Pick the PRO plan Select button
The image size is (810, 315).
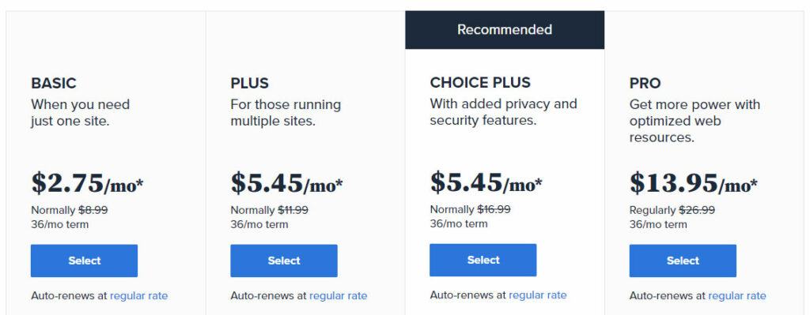click(x=683, y=261)
